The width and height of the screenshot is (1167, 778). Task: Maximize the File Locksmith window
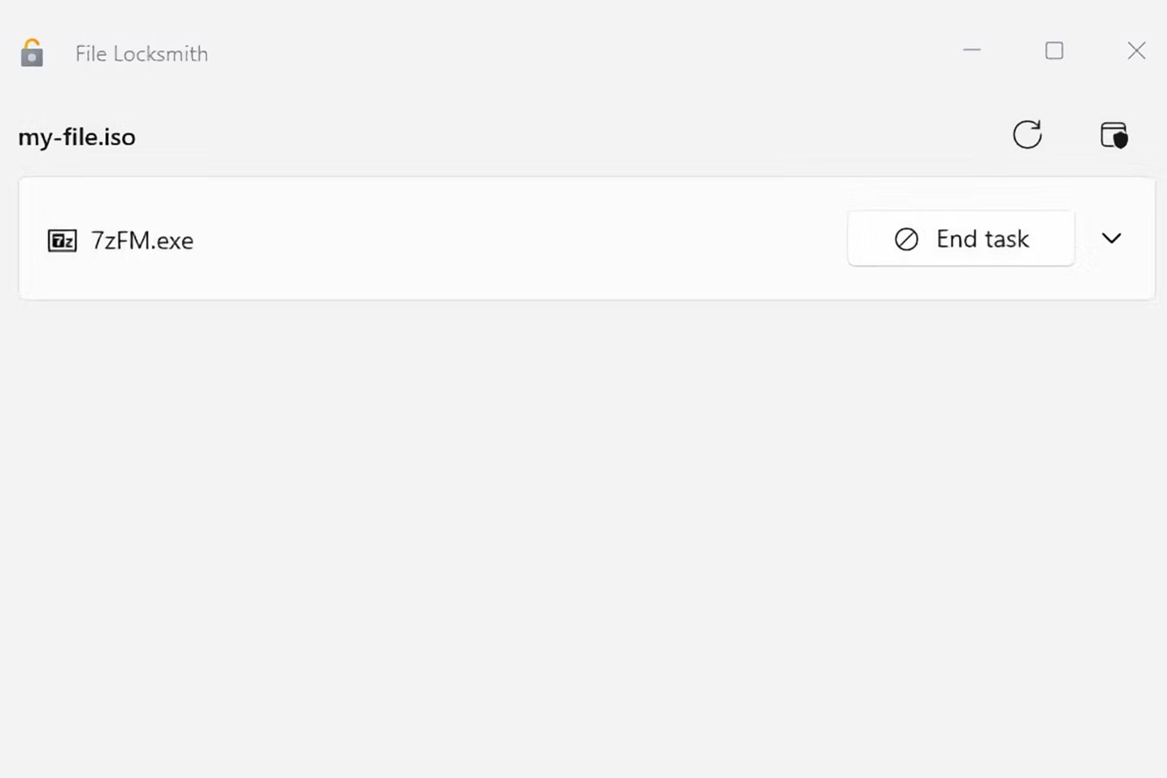tap(1055, 50)
